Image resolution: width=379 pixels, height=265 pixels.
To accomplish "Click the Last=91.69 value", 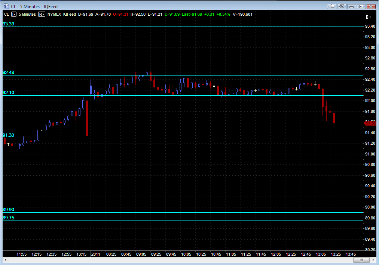I will tap(192, 14).
